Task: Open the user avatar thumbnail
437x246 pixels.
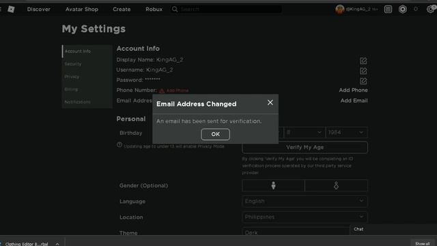Action: coord(340,9)
